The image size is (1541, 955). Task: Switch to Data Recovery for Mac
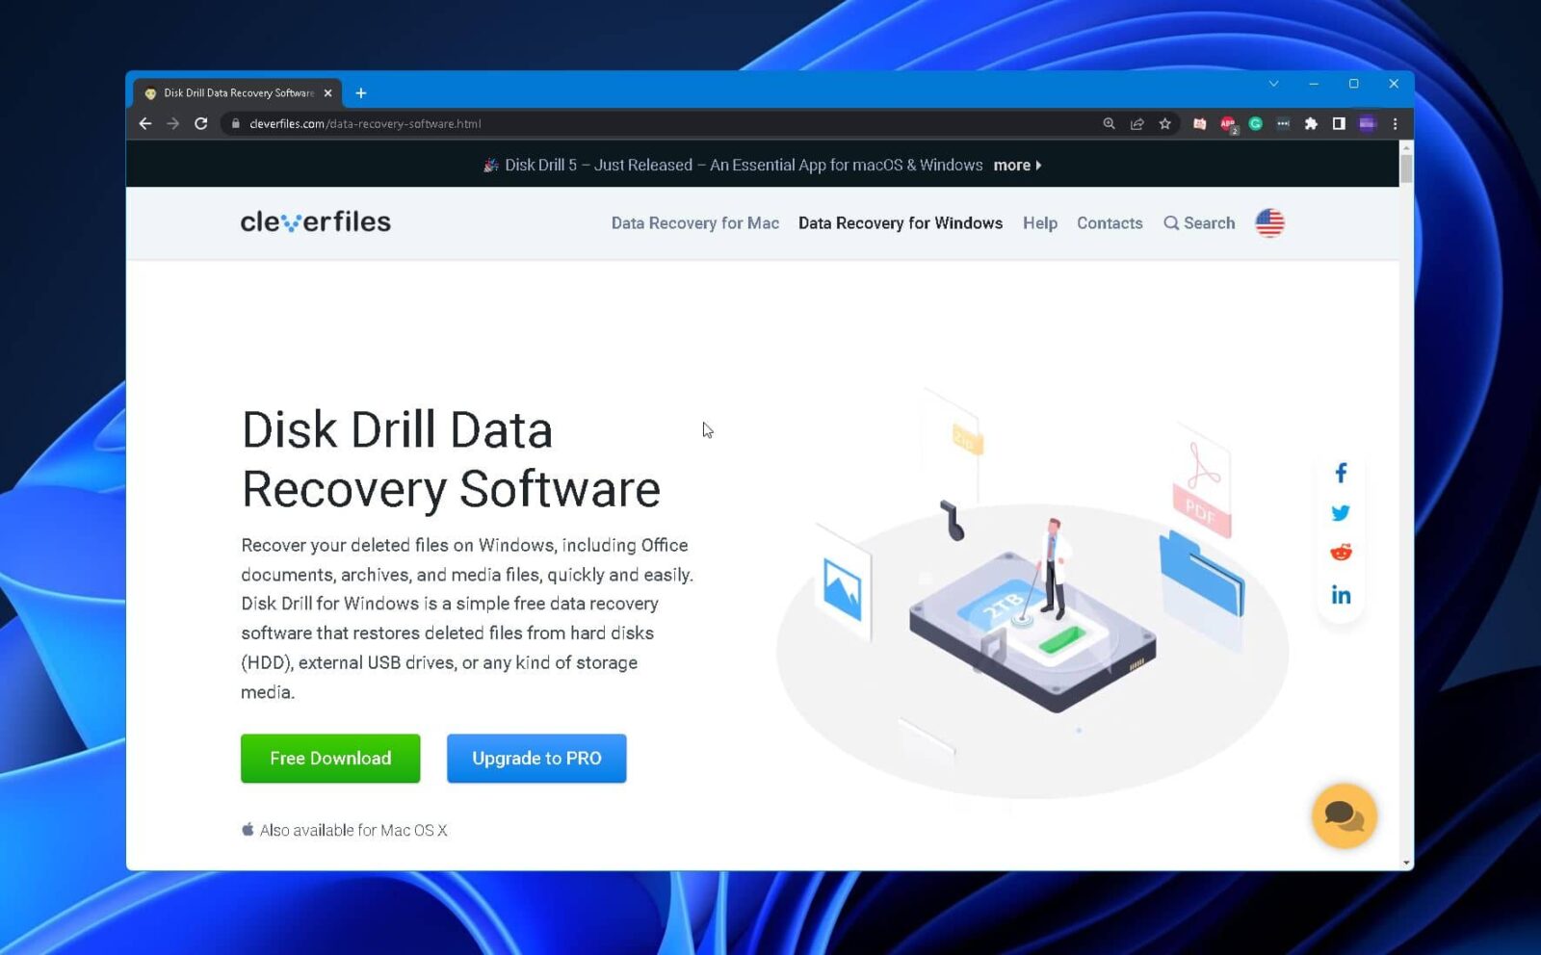point(694,222)
